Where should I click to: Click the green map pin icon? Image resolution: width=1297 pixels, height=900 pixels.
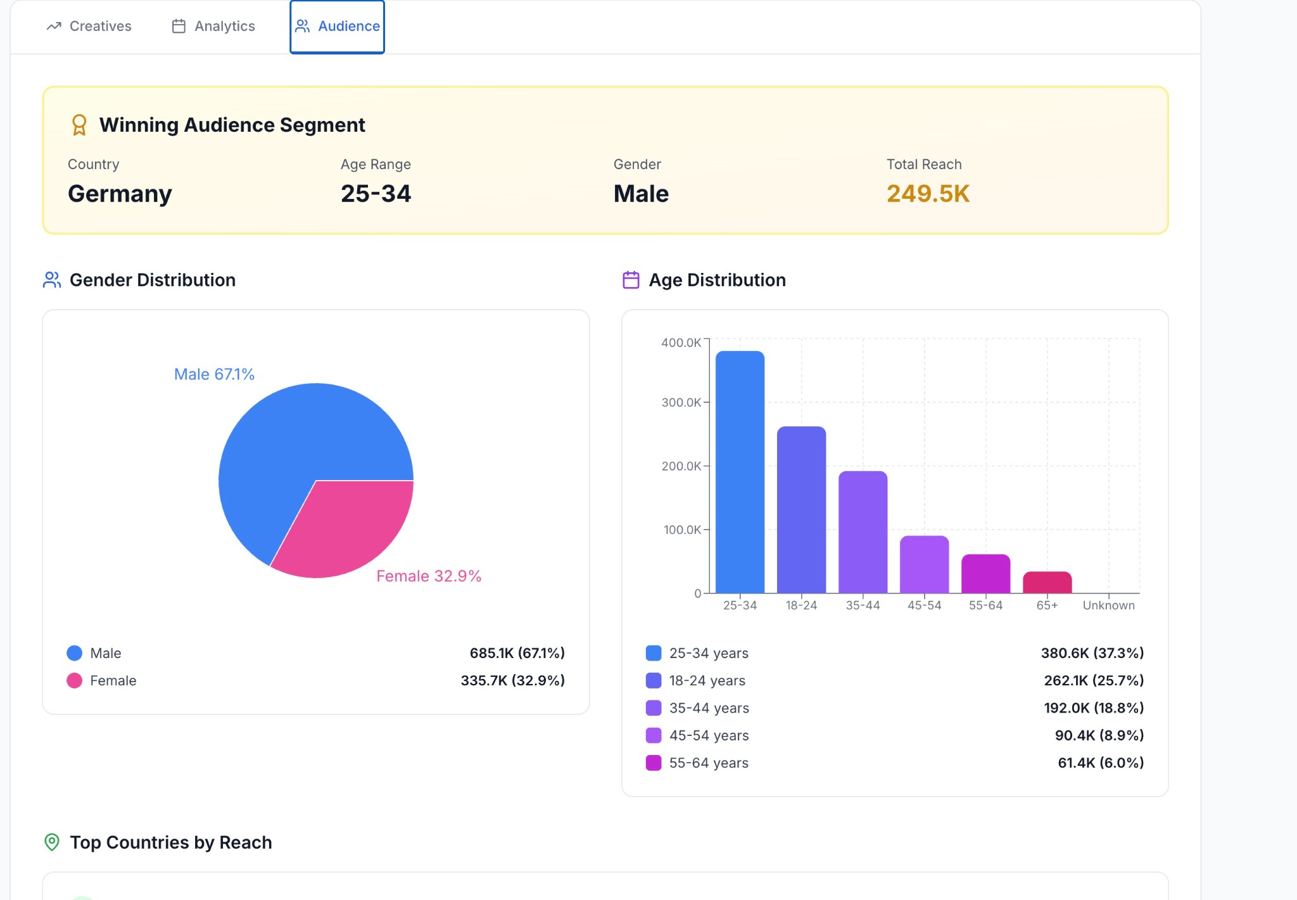coord(52,842)
